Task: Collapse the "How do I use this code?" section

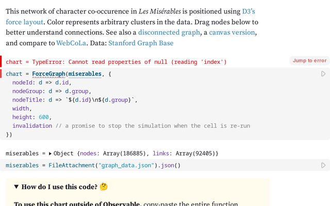Action: [x=16, y=187]
